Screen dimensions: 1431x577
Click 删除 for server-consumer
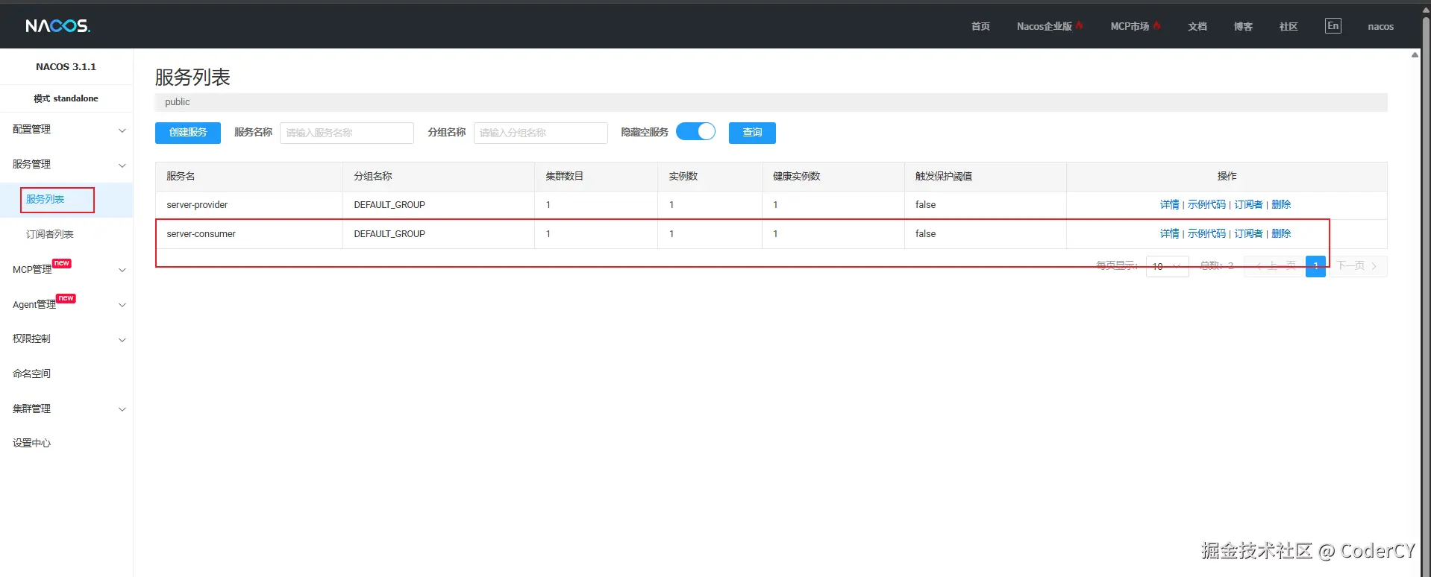point(1281,233)
